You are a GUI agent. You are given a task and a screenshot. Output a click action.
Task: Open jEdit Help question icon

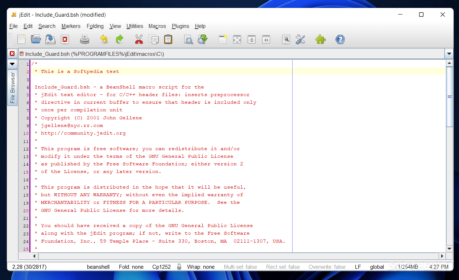coord(340,39)
